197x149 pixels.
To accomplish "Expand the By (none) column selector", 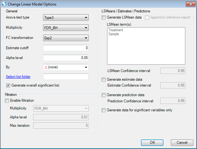I will 66,67.
